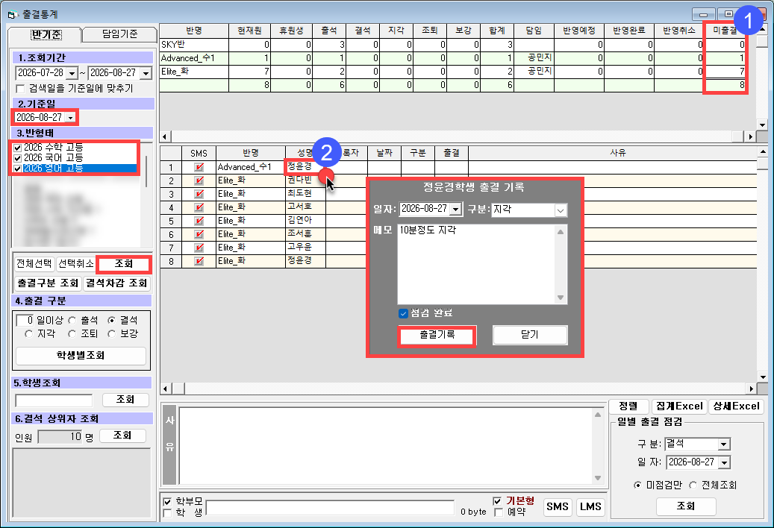This screenshot has height=528, width=774.
Task: Switch to 담임기준 tab
Action: click(x=119, y=34)
